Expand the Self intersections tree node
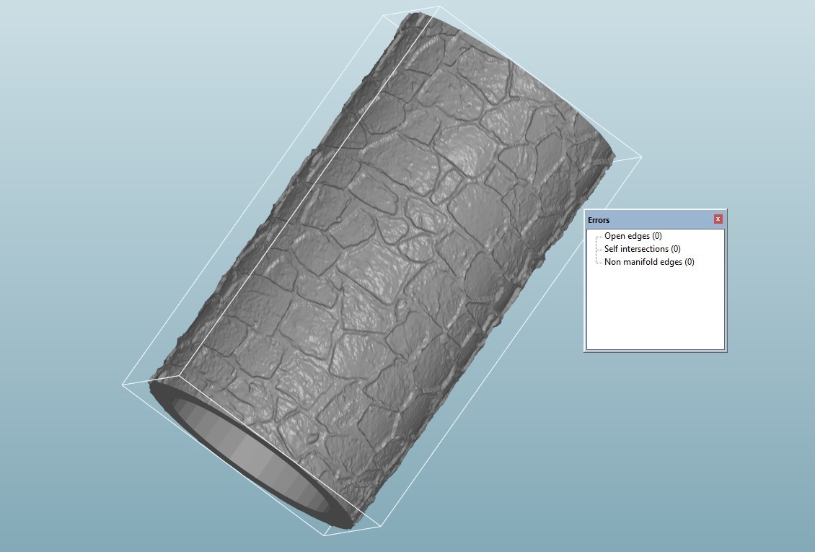Image resolution: width=815 pixels, height=552 pixels. 598,248
